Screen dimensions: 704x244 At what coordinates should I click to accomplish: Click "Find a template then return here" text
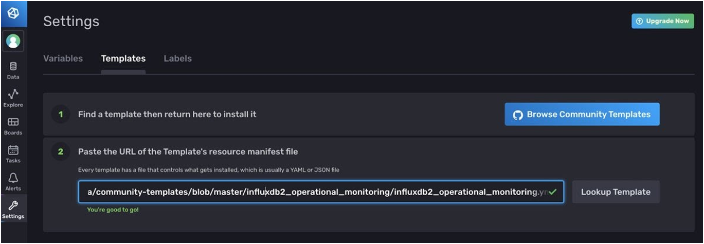click(x=167, y=114)
